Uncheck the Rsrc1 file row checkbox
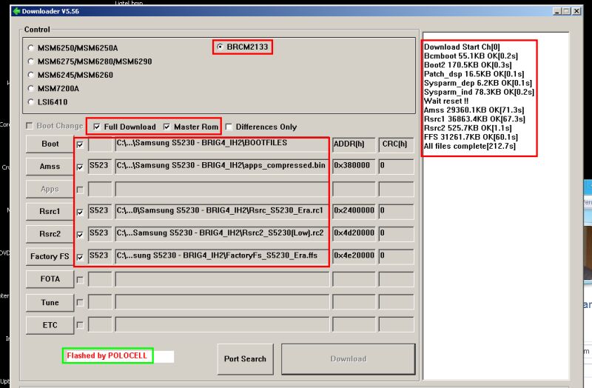The image size is (592, 388). pyautogui.click(x=80, y=213)
